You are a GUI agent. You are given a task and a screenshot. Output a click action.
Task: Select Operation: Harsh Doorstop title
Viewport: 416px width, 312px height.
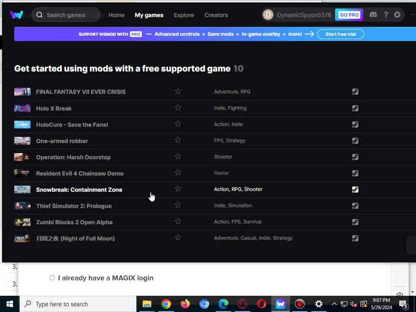pos(73,157)
